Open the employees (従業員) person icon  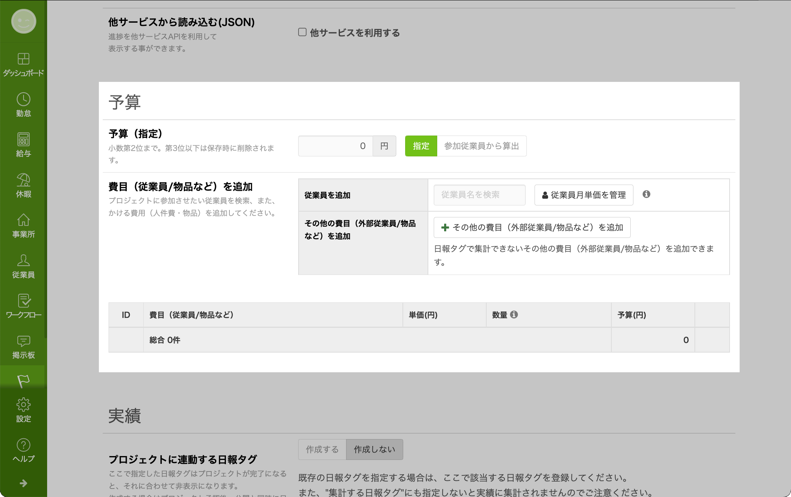[23, 266]
